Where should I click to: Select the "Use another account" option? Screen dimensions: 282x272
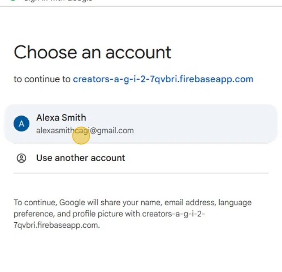[80, 158]
